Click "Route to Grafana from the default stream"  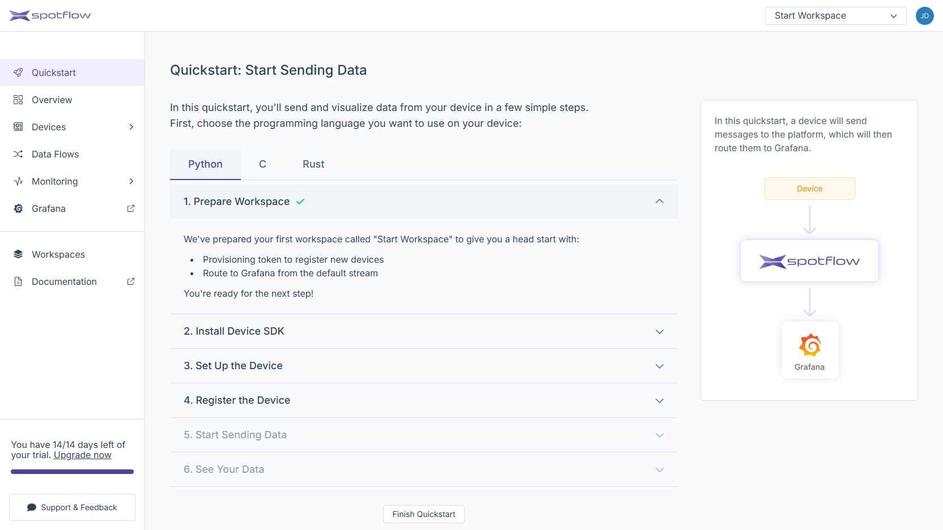(x=290, y=273)
